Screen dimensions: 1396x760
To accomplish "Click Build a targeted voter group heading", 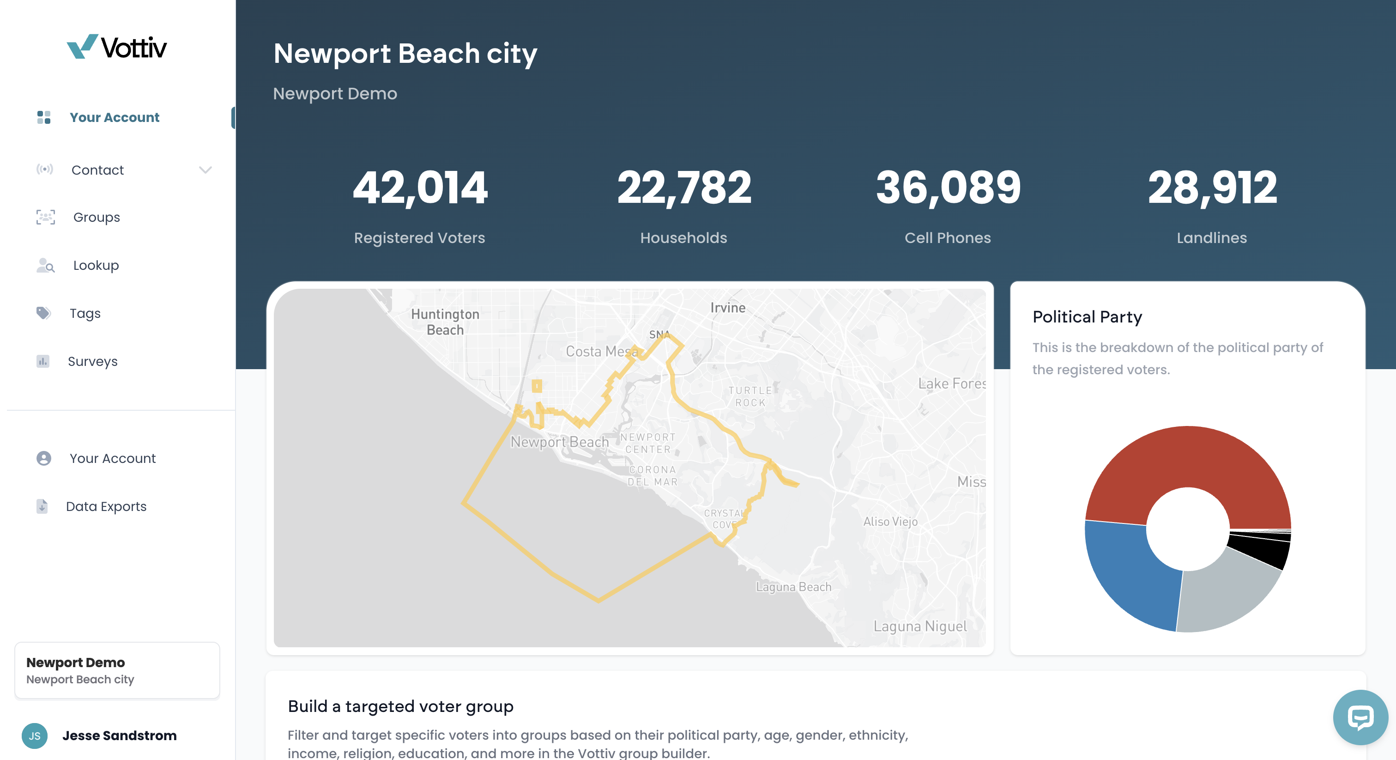I will [x=400, y=706].
